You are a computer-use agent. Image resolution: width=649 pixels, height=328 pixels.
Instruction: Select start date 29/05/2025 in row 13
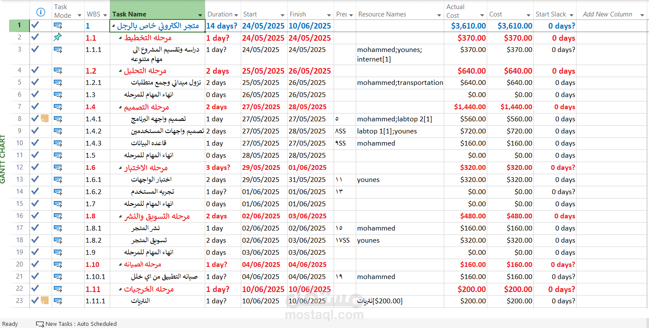click(264, 179)
